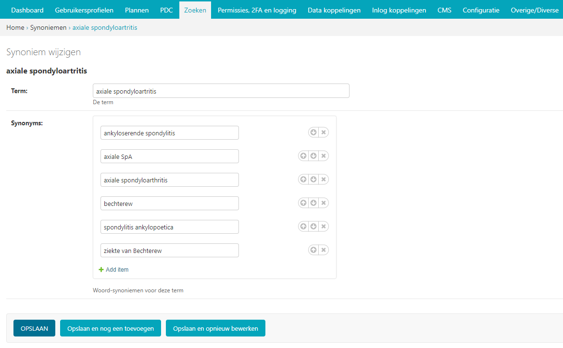Screen dimensions: 563x348
Task: Go to Data koppelingen section
Action: (x=334, y=10)
